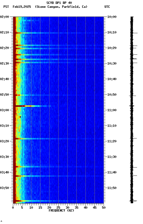
Task: Click the 02:50 PST time label
Action: coord(4,95)
